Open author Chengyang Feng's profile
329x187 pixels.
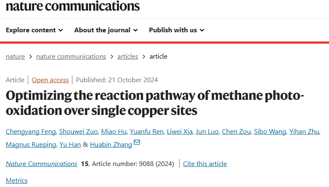[31, 132]
